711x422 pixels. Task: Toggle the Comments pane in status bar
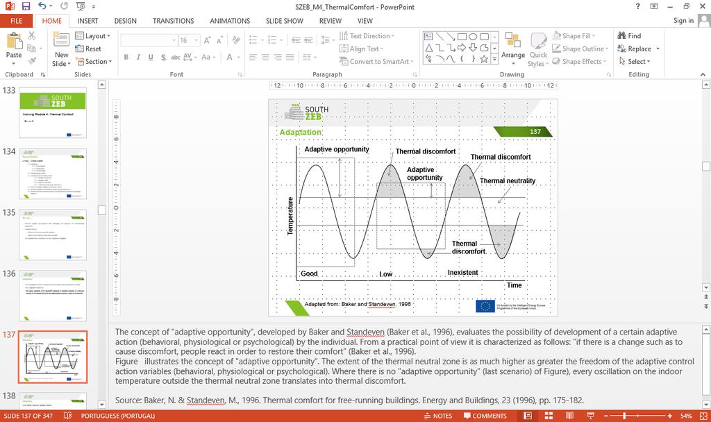[485, 416]
